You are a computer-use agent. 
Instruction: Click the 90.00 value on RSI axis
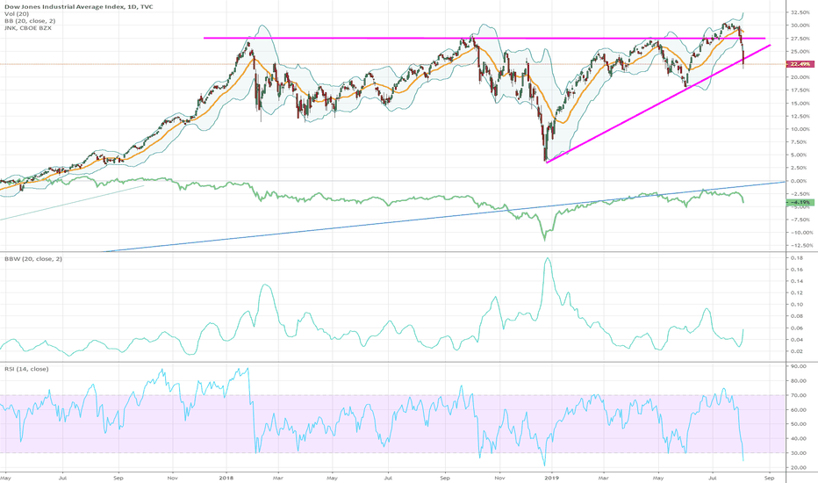(798, 366)
